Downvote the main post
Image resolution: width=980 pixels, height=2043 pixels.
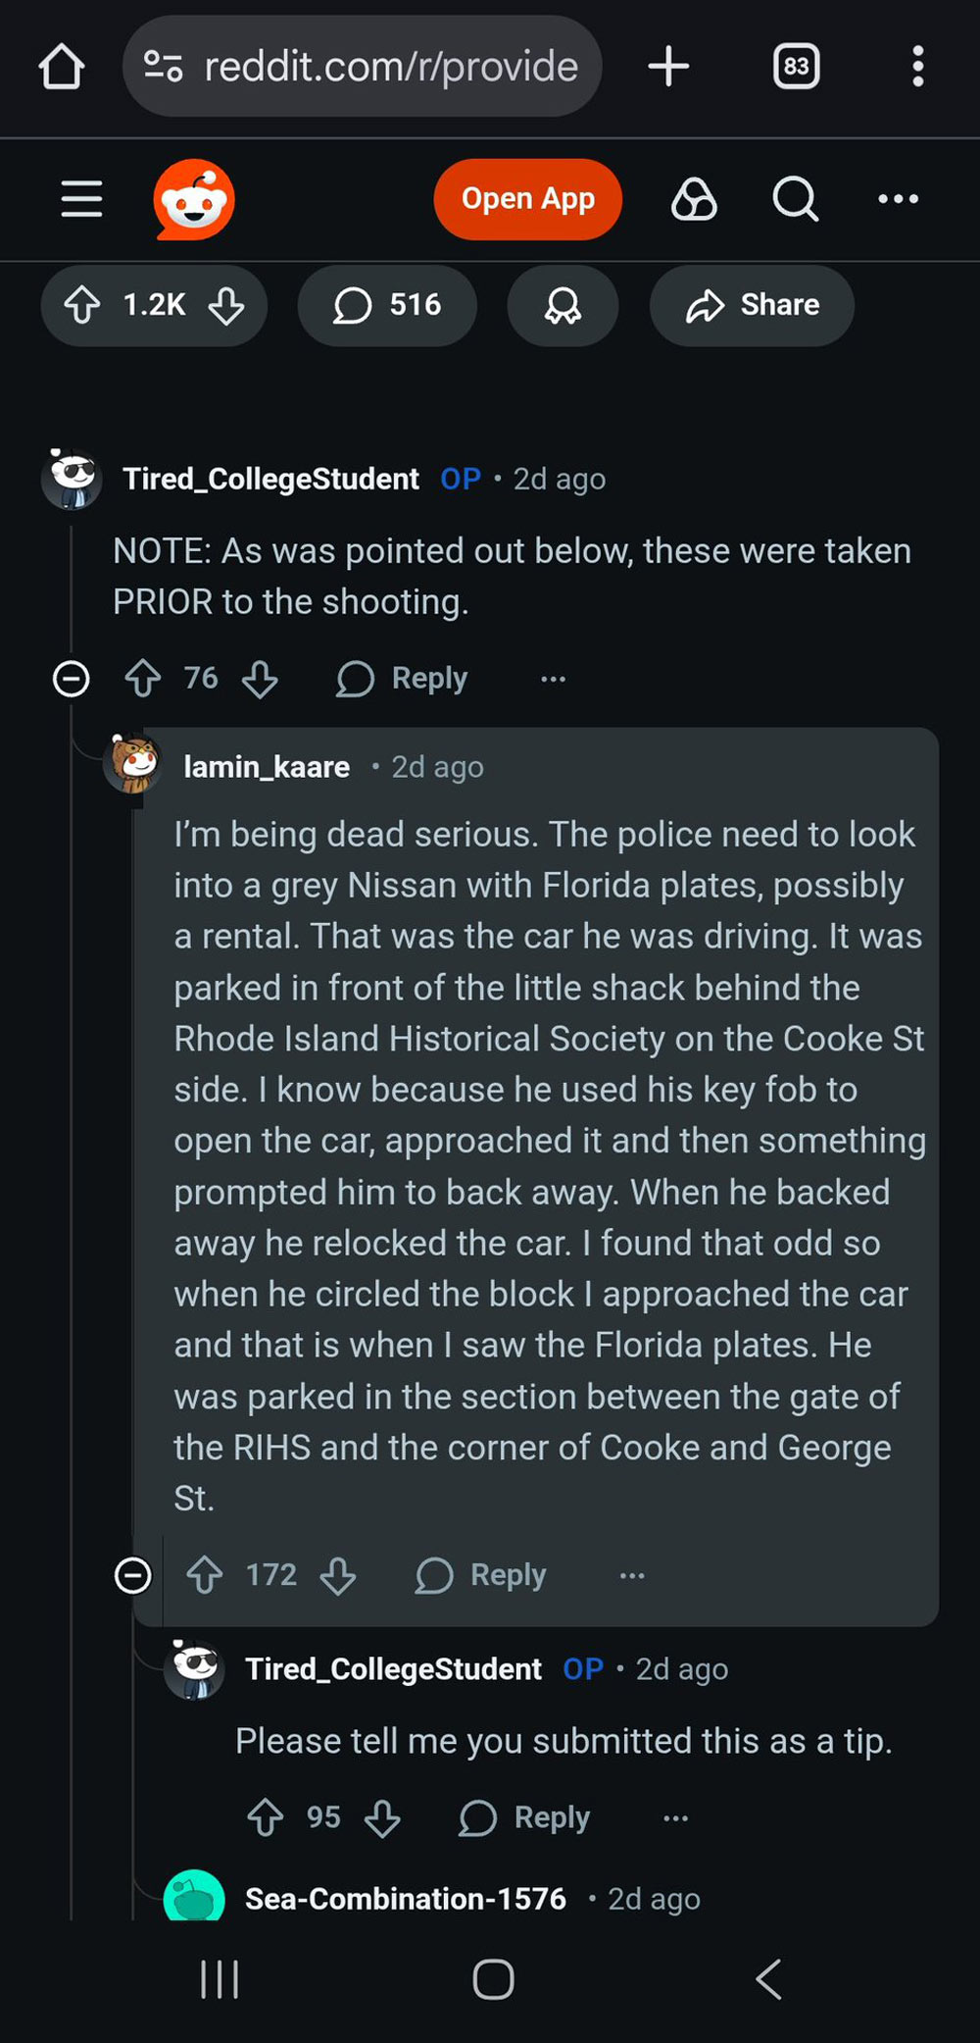pos(226,305)
